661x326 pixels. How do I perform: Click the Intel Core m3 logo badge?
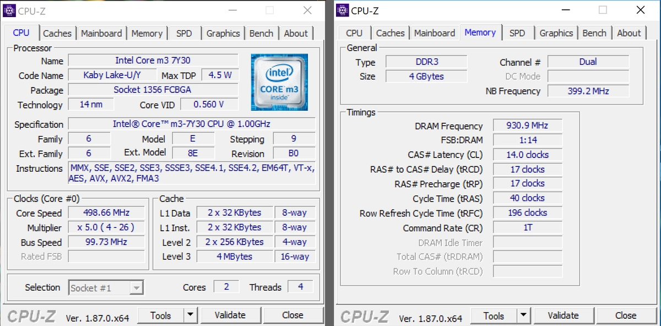(x=279, y=81)
